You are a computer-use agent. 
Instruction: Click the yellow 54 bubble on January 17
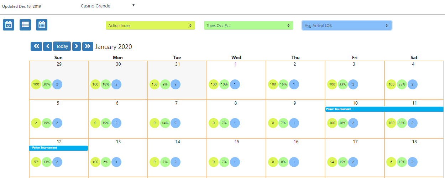[332, 162]
